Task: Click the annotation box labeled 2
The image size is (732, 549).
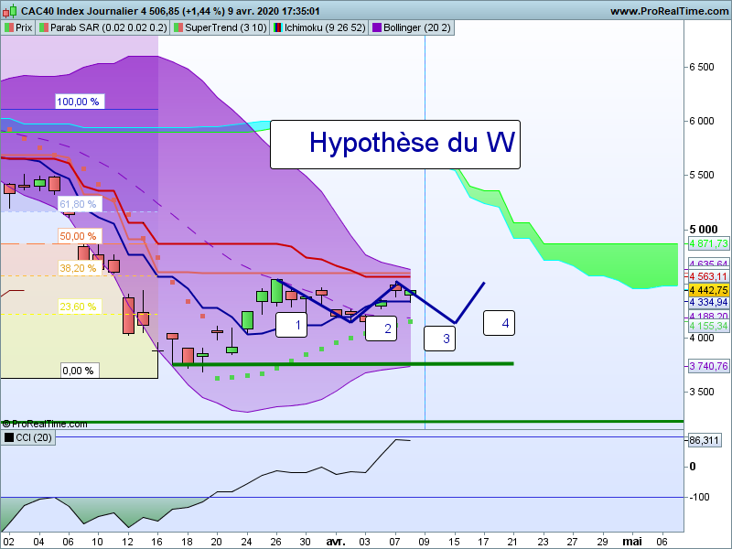Action: coord(381,328)
